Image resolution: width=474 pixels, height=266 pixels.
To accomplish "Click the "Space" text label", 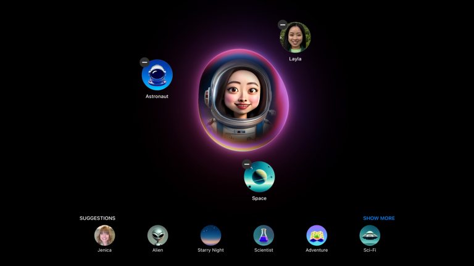I will click(259, 198).
